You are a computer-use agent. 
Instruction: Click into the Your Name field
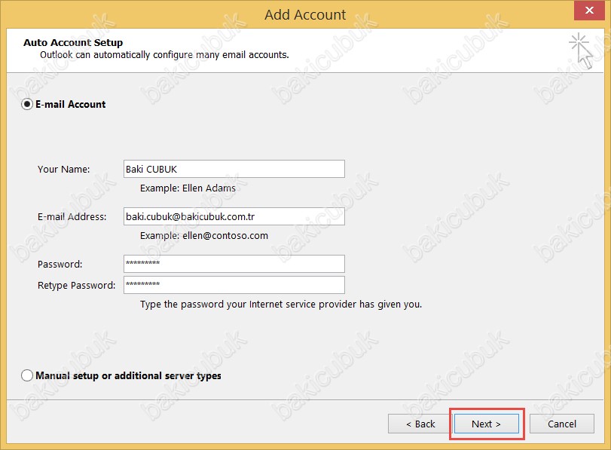click(234, 169)
